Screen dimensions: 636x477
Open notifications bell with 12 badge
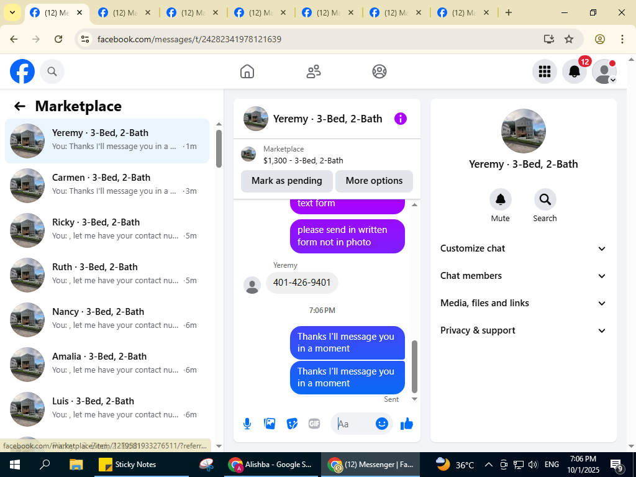pos(575,71)
